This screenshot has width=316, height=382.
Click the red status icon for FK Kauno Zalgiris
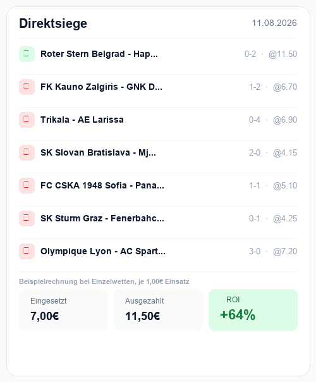(x=27, y=87)
